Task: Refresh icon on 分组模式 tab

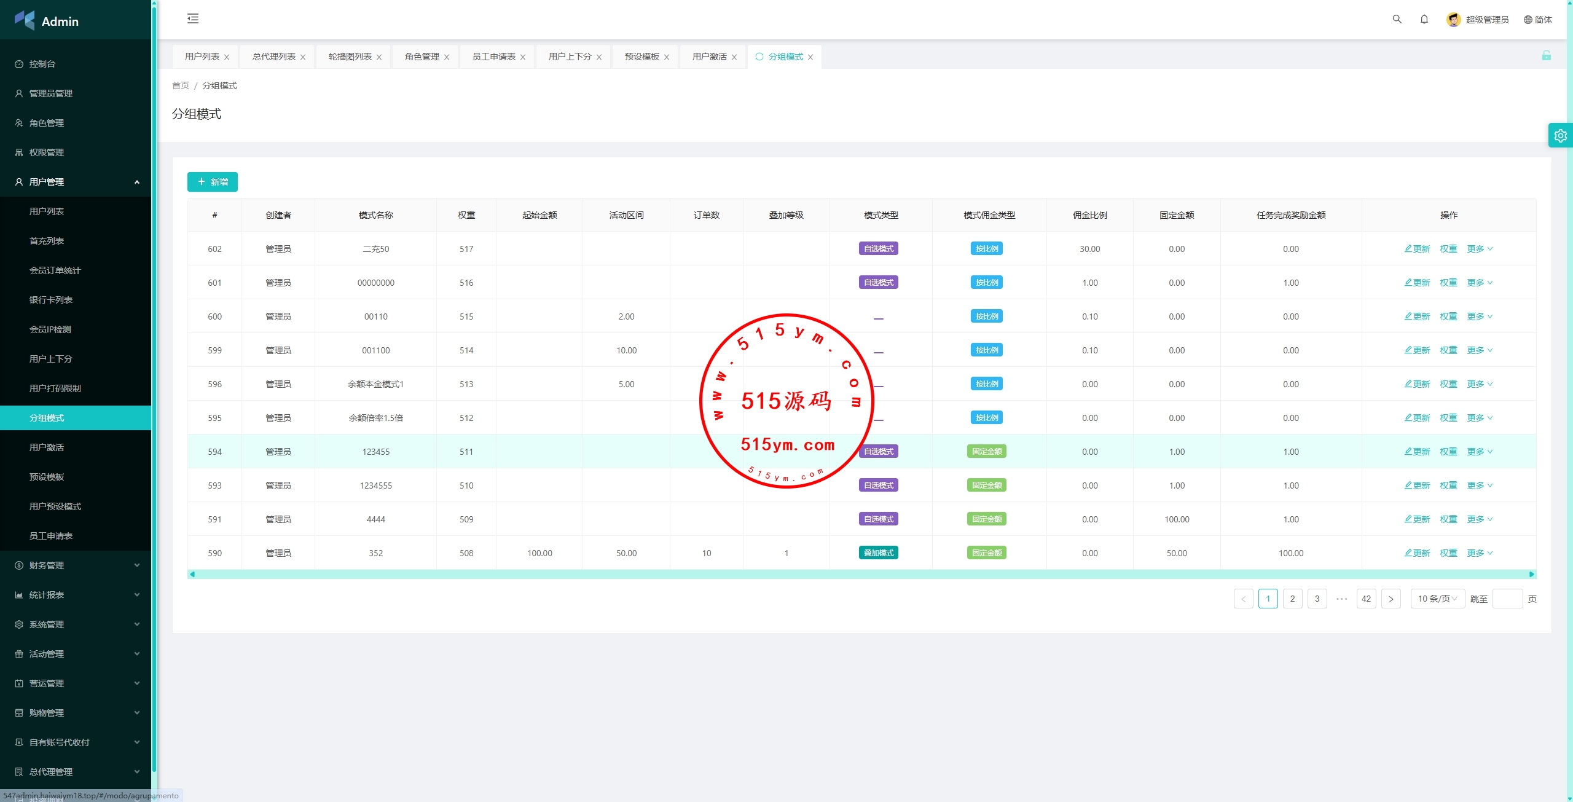Action: (x=759, y=57)
